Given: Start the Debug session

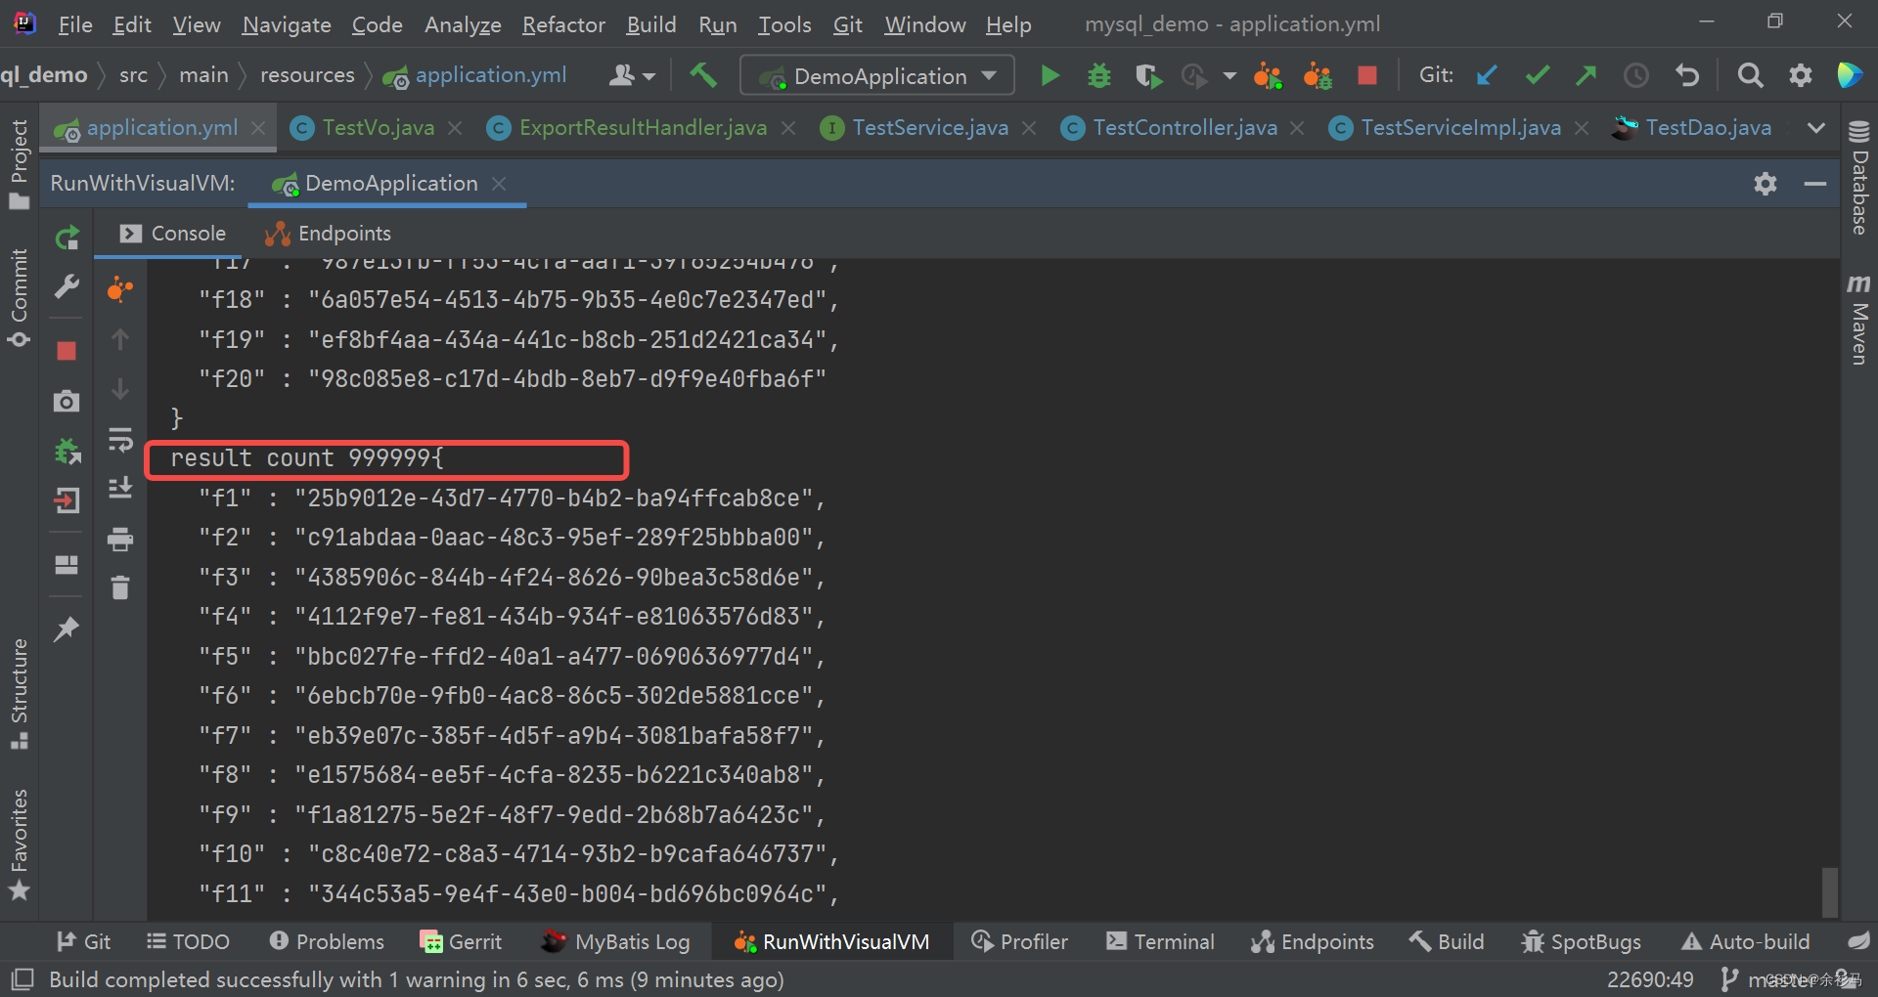Looking at the screenshot, I should (x=1098, y=75).
